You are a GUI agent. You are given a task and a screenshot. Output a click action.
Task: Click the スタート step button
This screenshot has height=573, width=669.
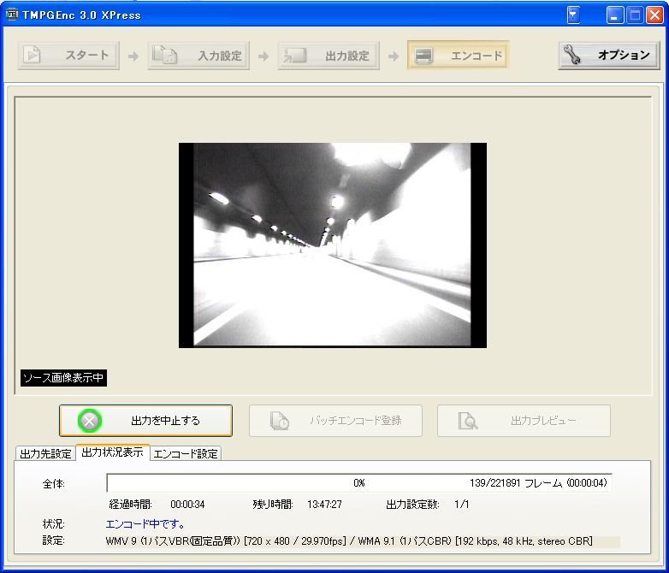coord(68,55)
